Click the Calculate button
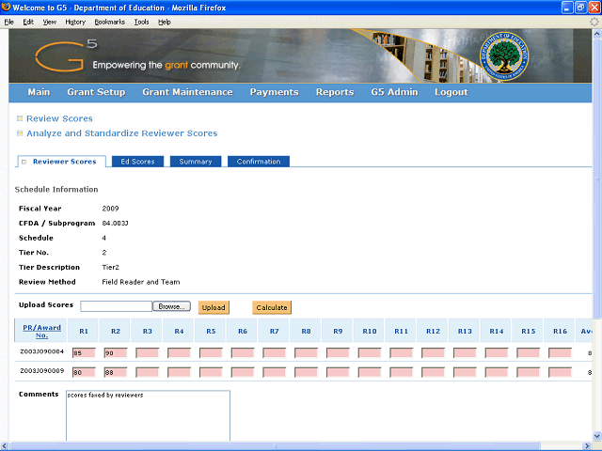This screenshot has width=602, height=451. tap(272, 307)
